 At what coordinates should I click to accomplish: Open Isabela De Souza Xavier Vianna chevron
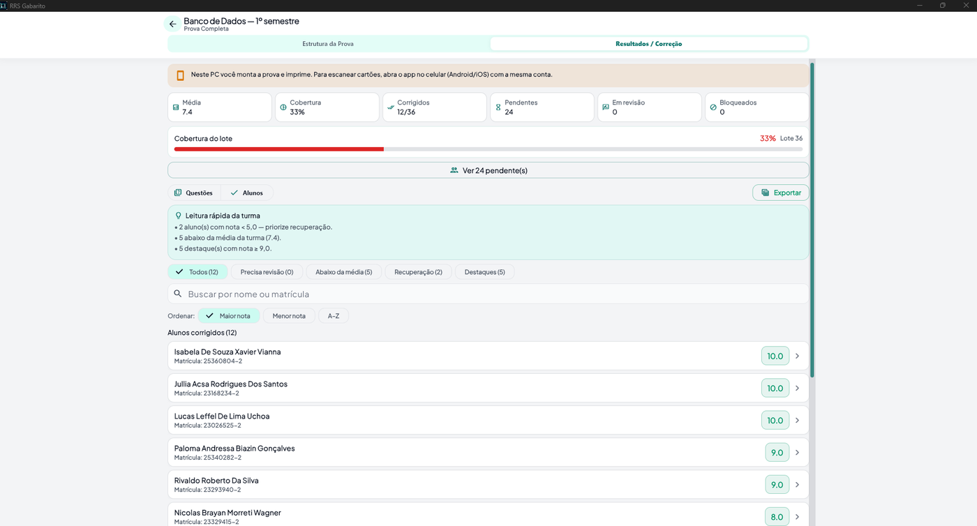click(x=797, y=356)
